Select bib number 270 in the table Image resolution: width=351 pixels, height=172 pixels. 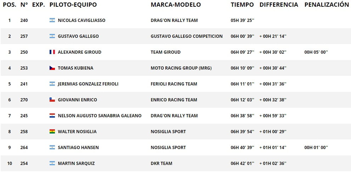click(24, 100)
